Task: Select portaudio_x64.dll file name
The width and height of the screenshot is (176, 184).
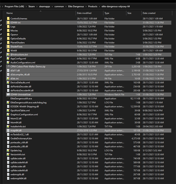Action: coord(19,142)
